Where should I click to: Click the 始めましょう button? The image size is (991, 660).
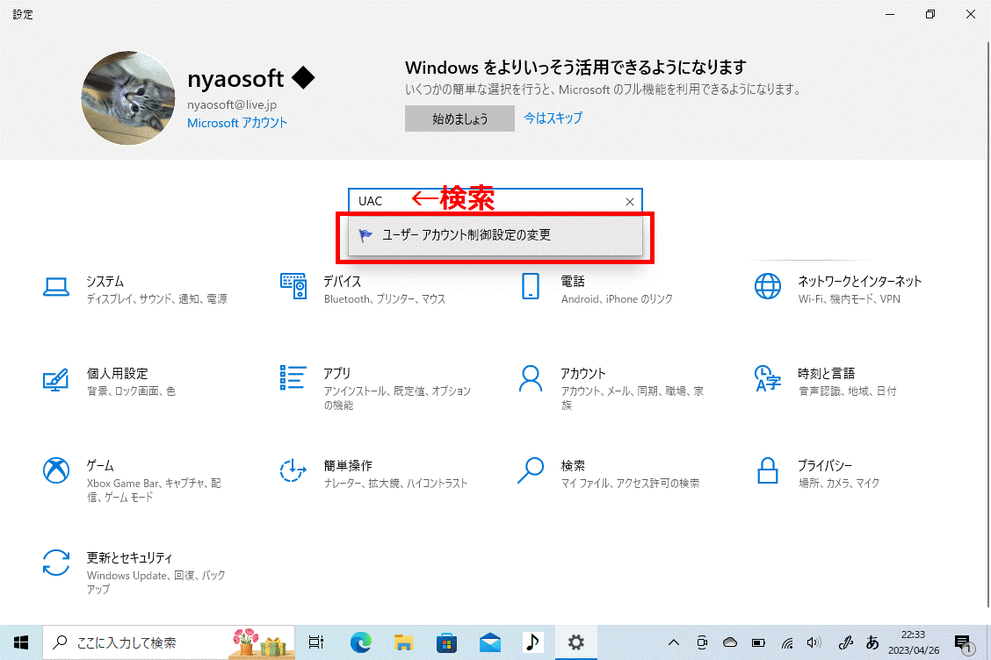pyautogui.click(x=459, y=118)
